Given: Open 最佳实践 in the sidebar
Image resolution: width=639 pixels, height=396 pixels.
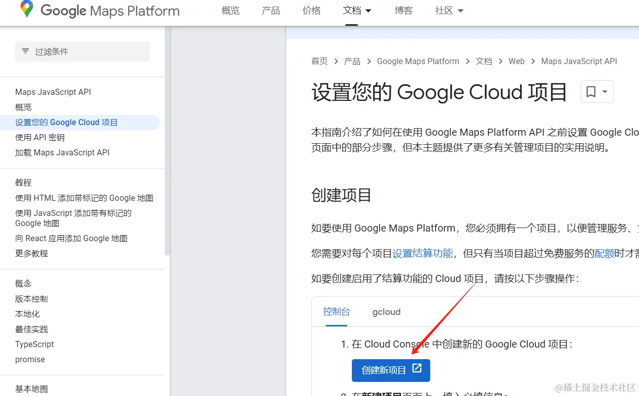Looking at the screenshot, I should (31, 329).
